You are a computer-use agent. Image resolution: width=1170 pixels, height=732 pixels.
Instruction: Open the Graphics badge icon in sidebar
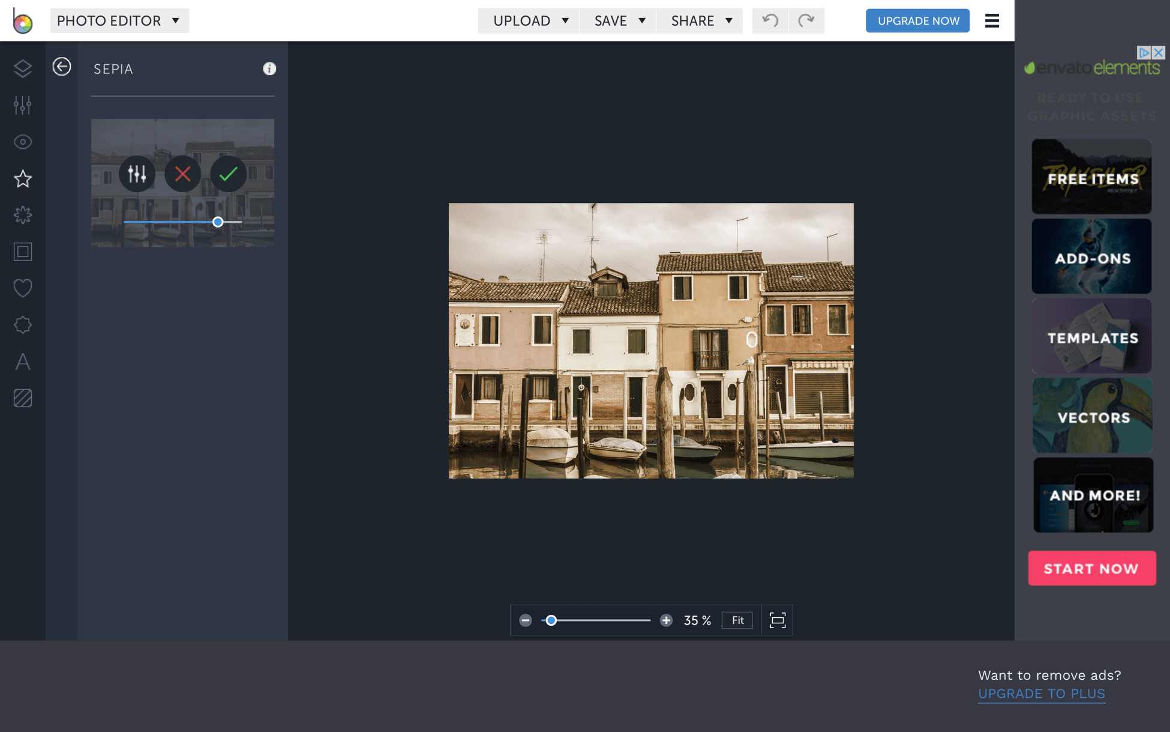click(x=23, y=325)
